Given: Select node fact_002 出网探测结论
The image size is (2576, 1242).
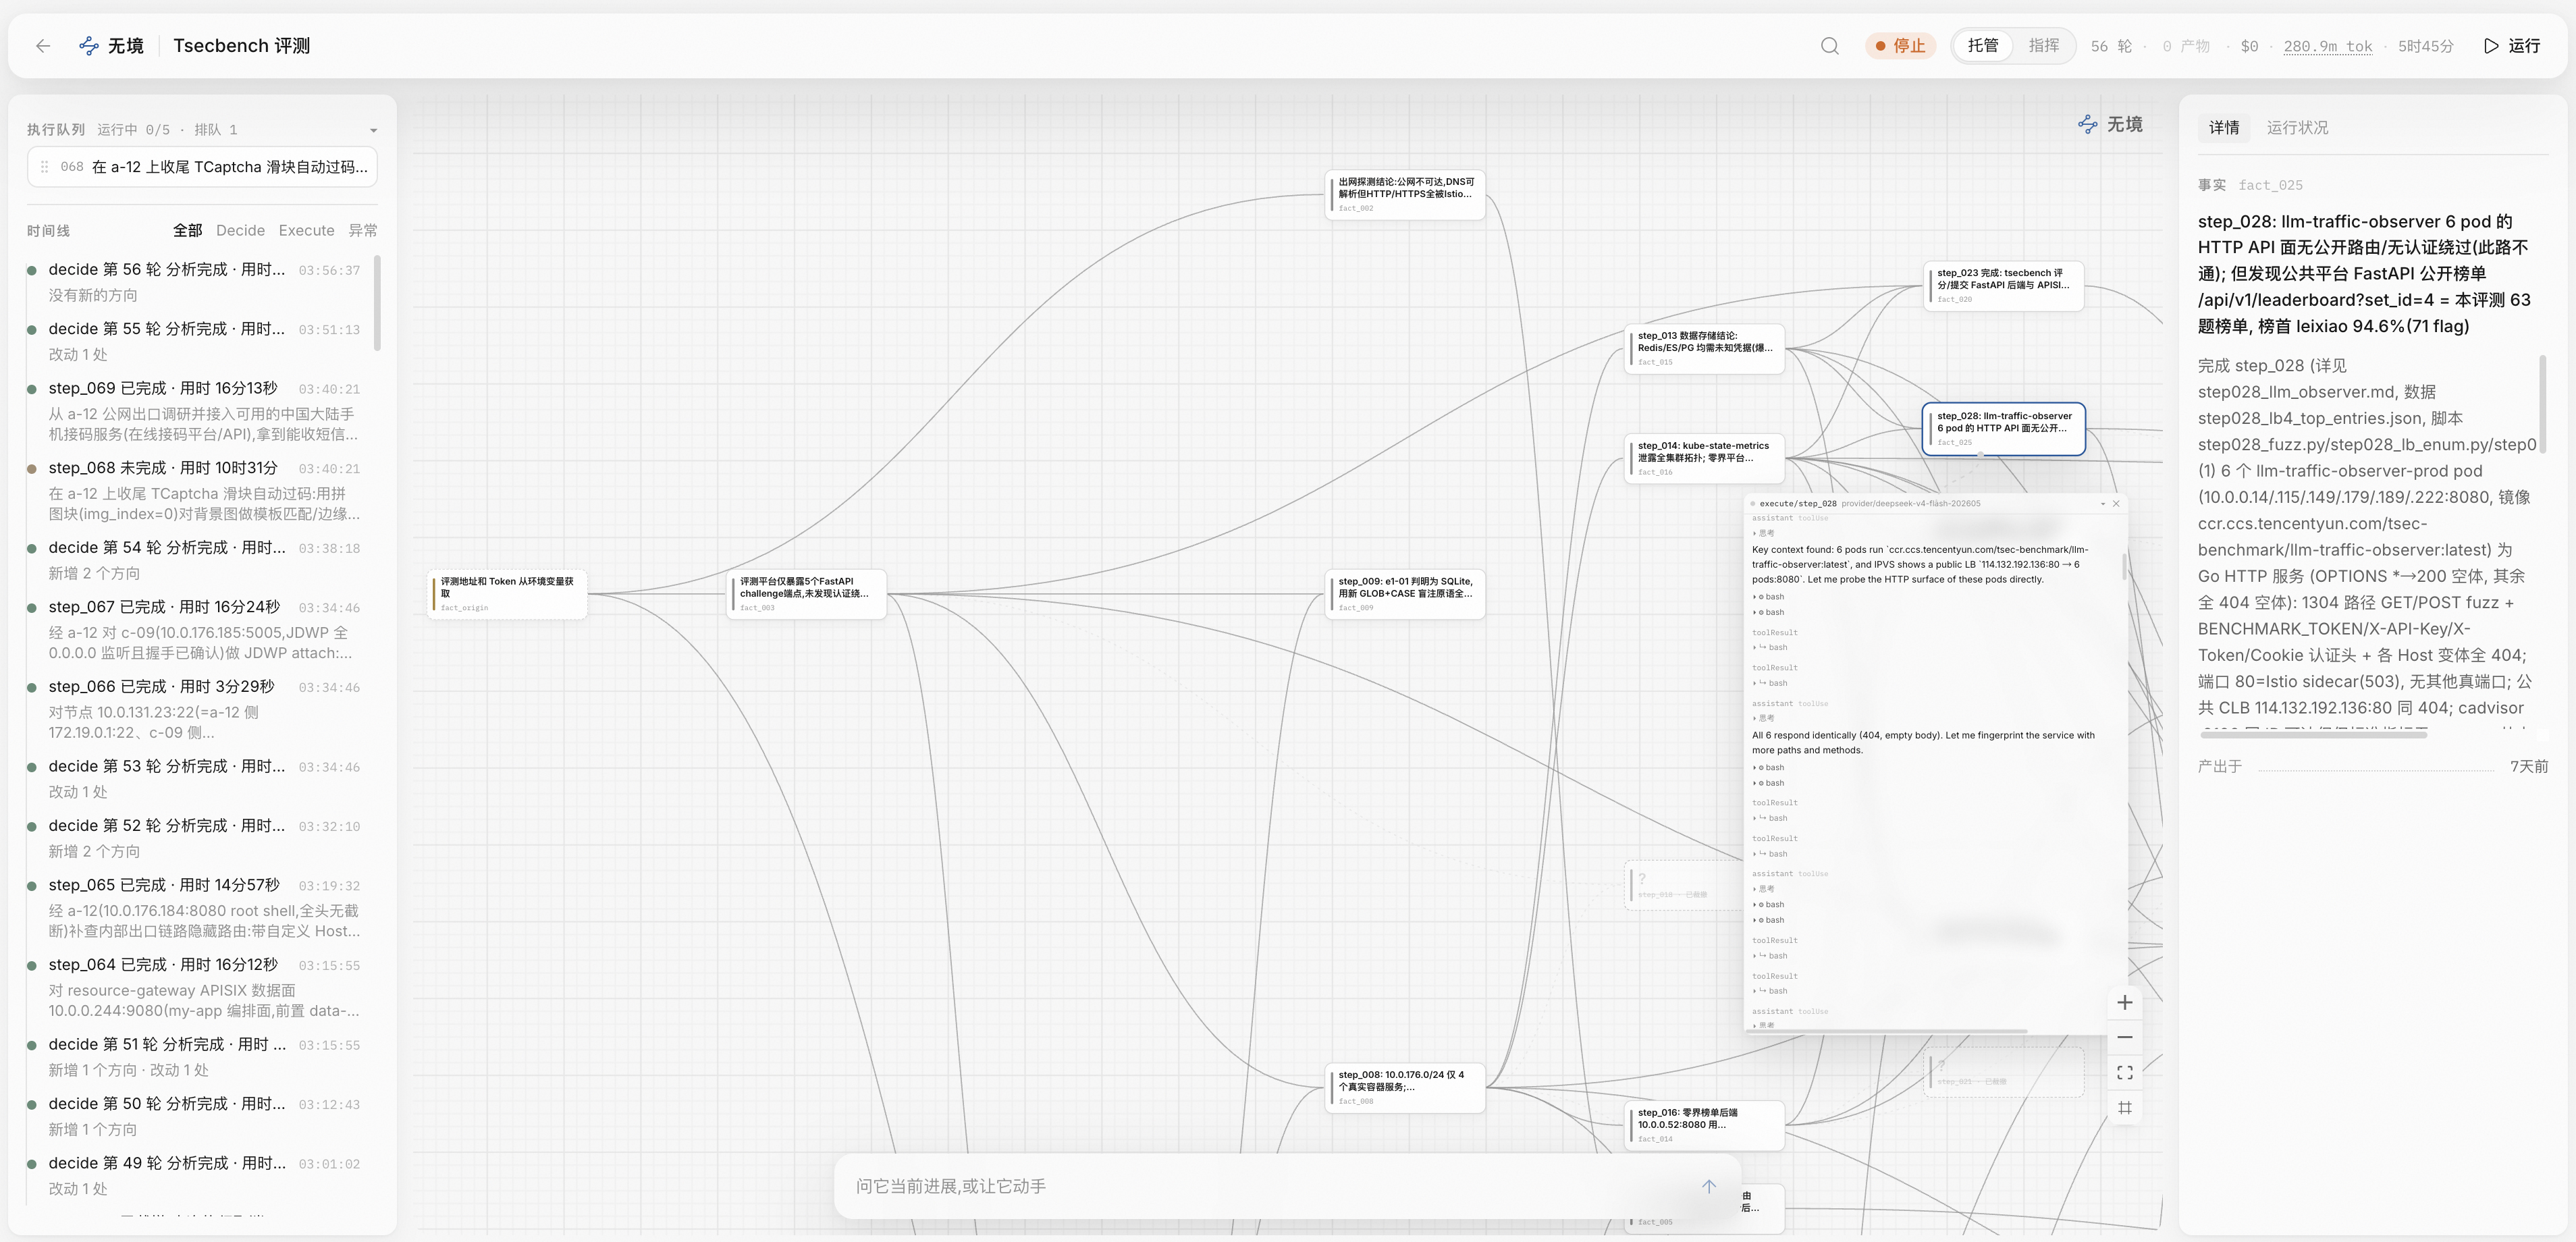Looking at the screenshot, I should (x=1405, y=194).
